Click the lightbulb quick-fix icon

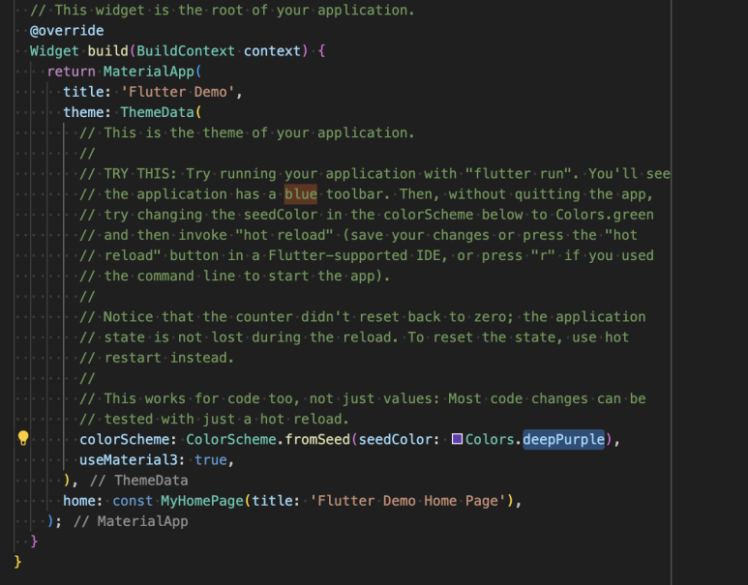point(23,438)
